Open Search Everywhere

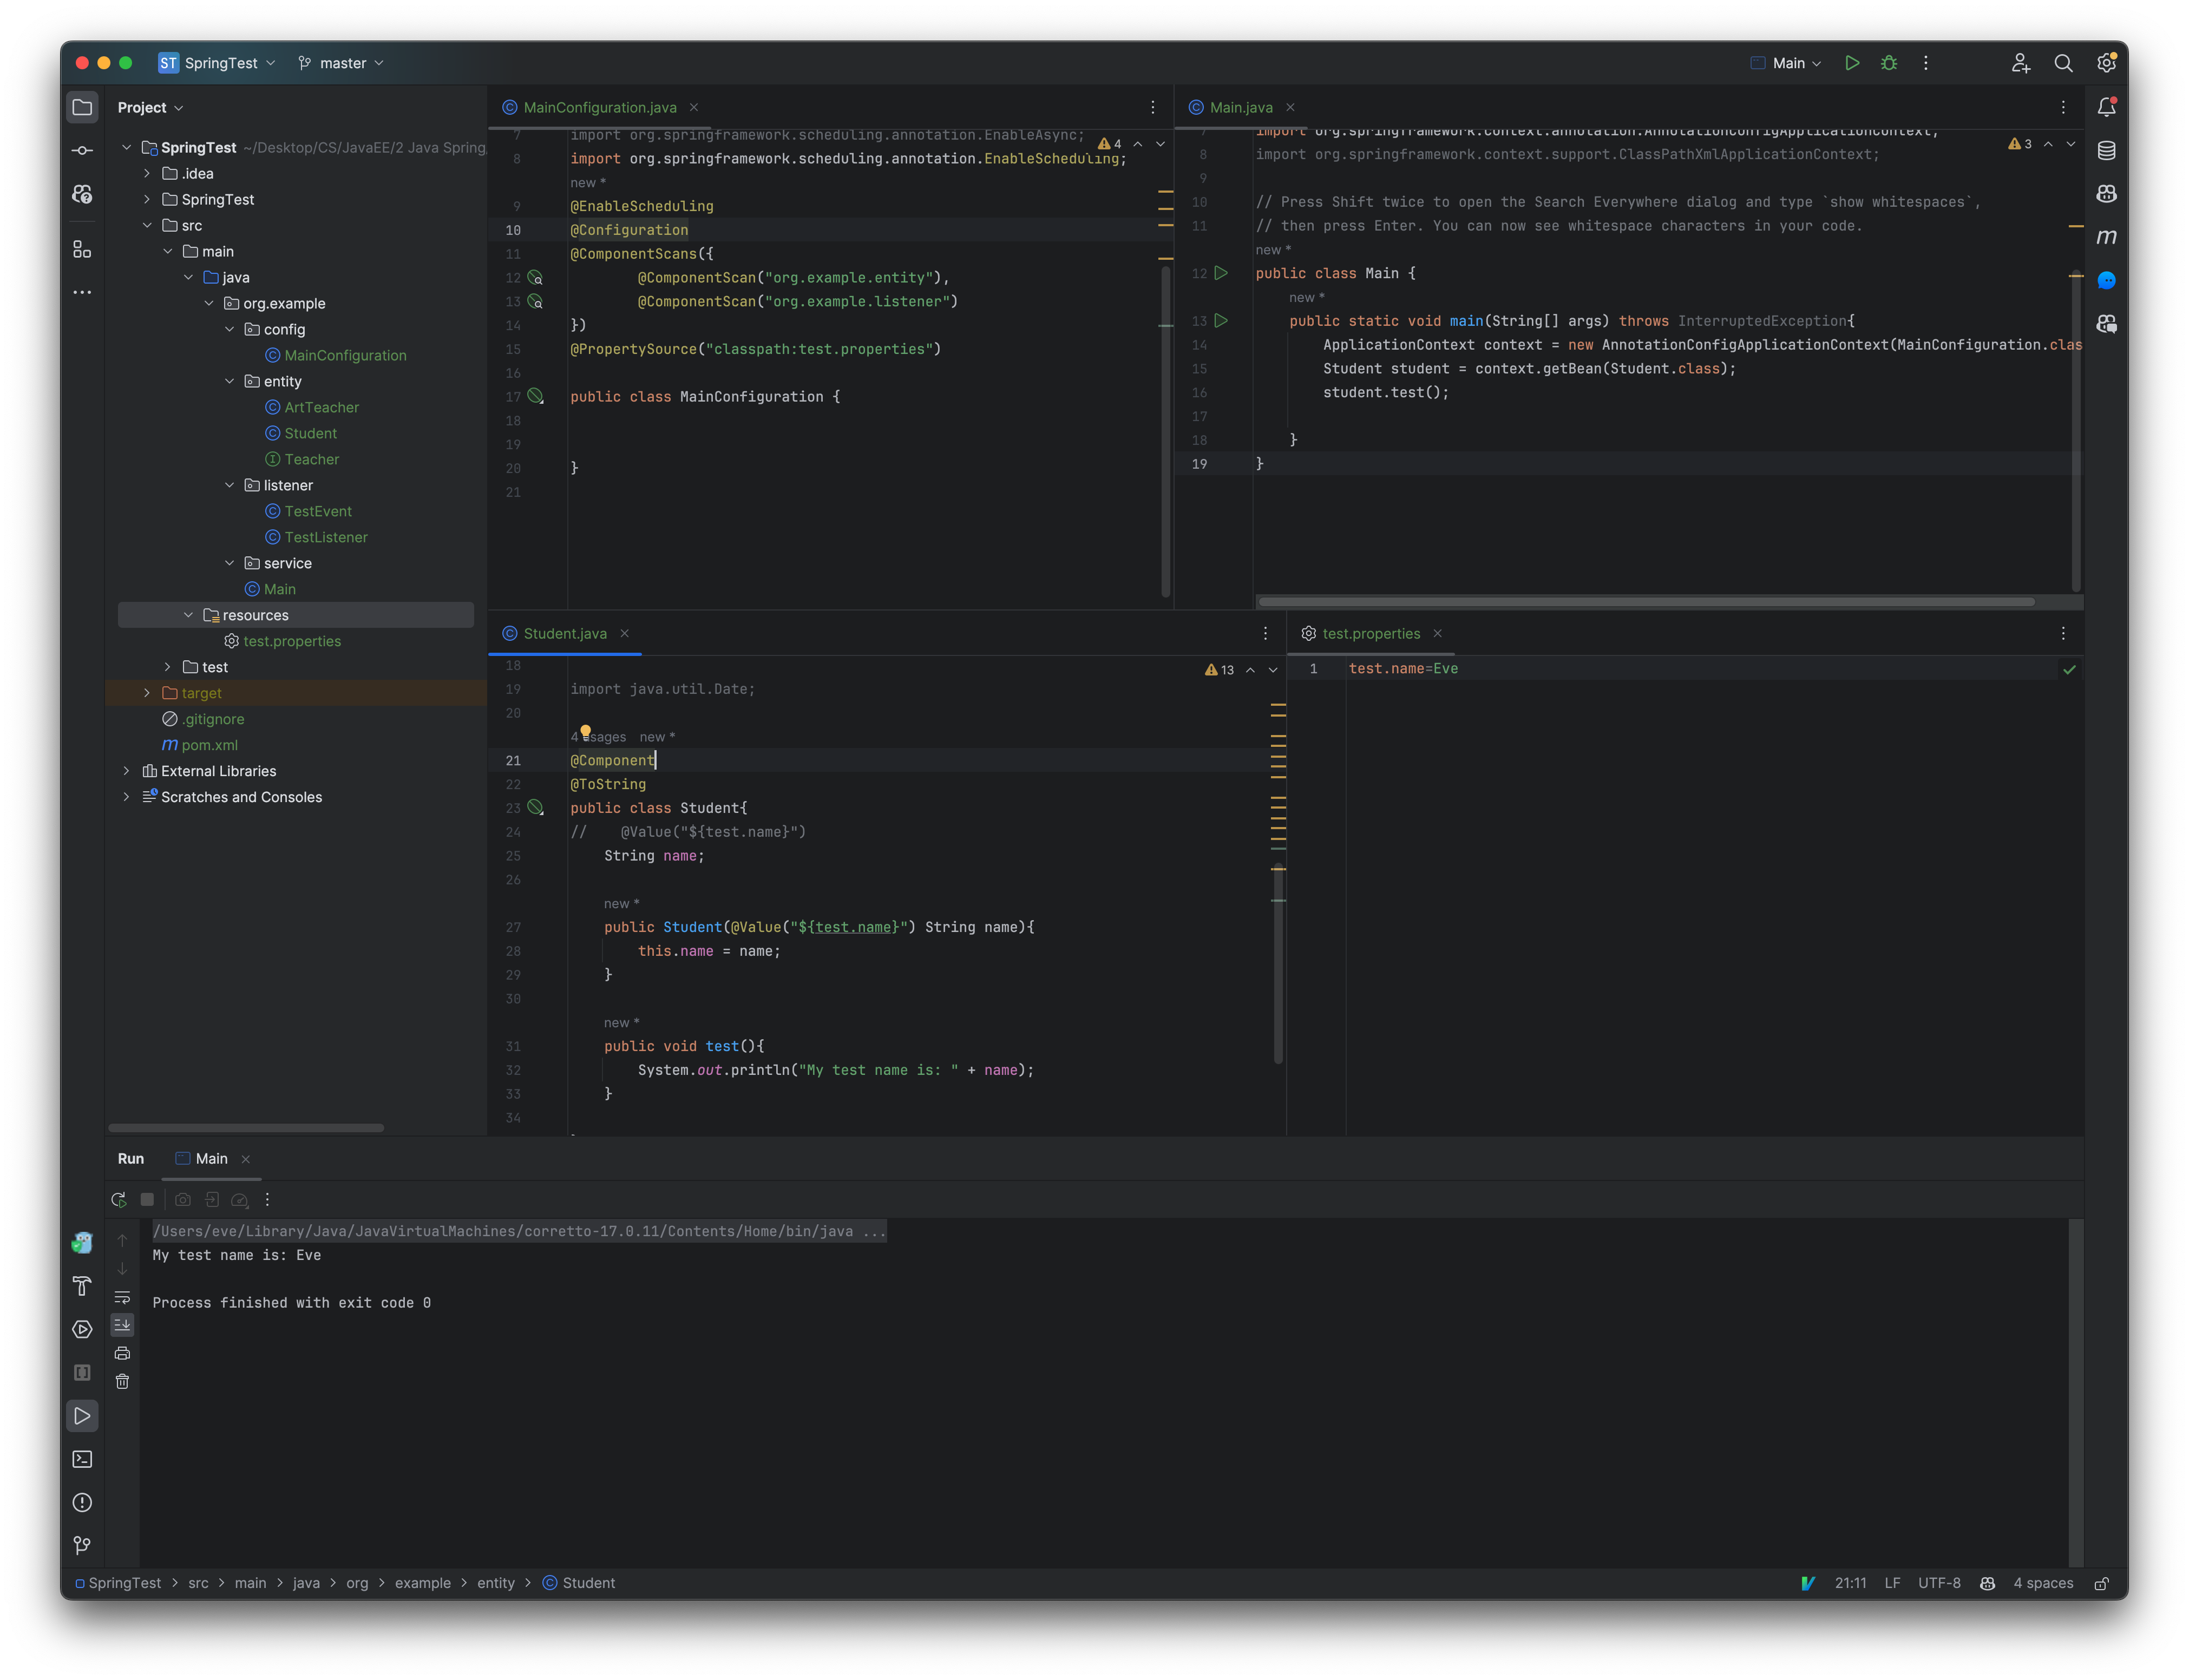[2063, 63]
